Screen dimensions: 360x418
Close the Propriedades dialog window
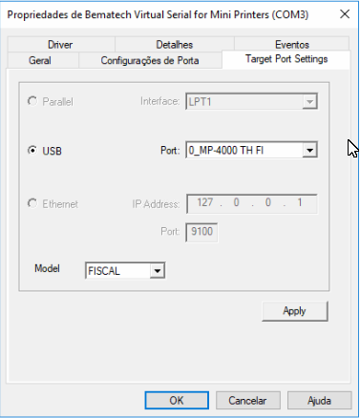coord(345,14)
